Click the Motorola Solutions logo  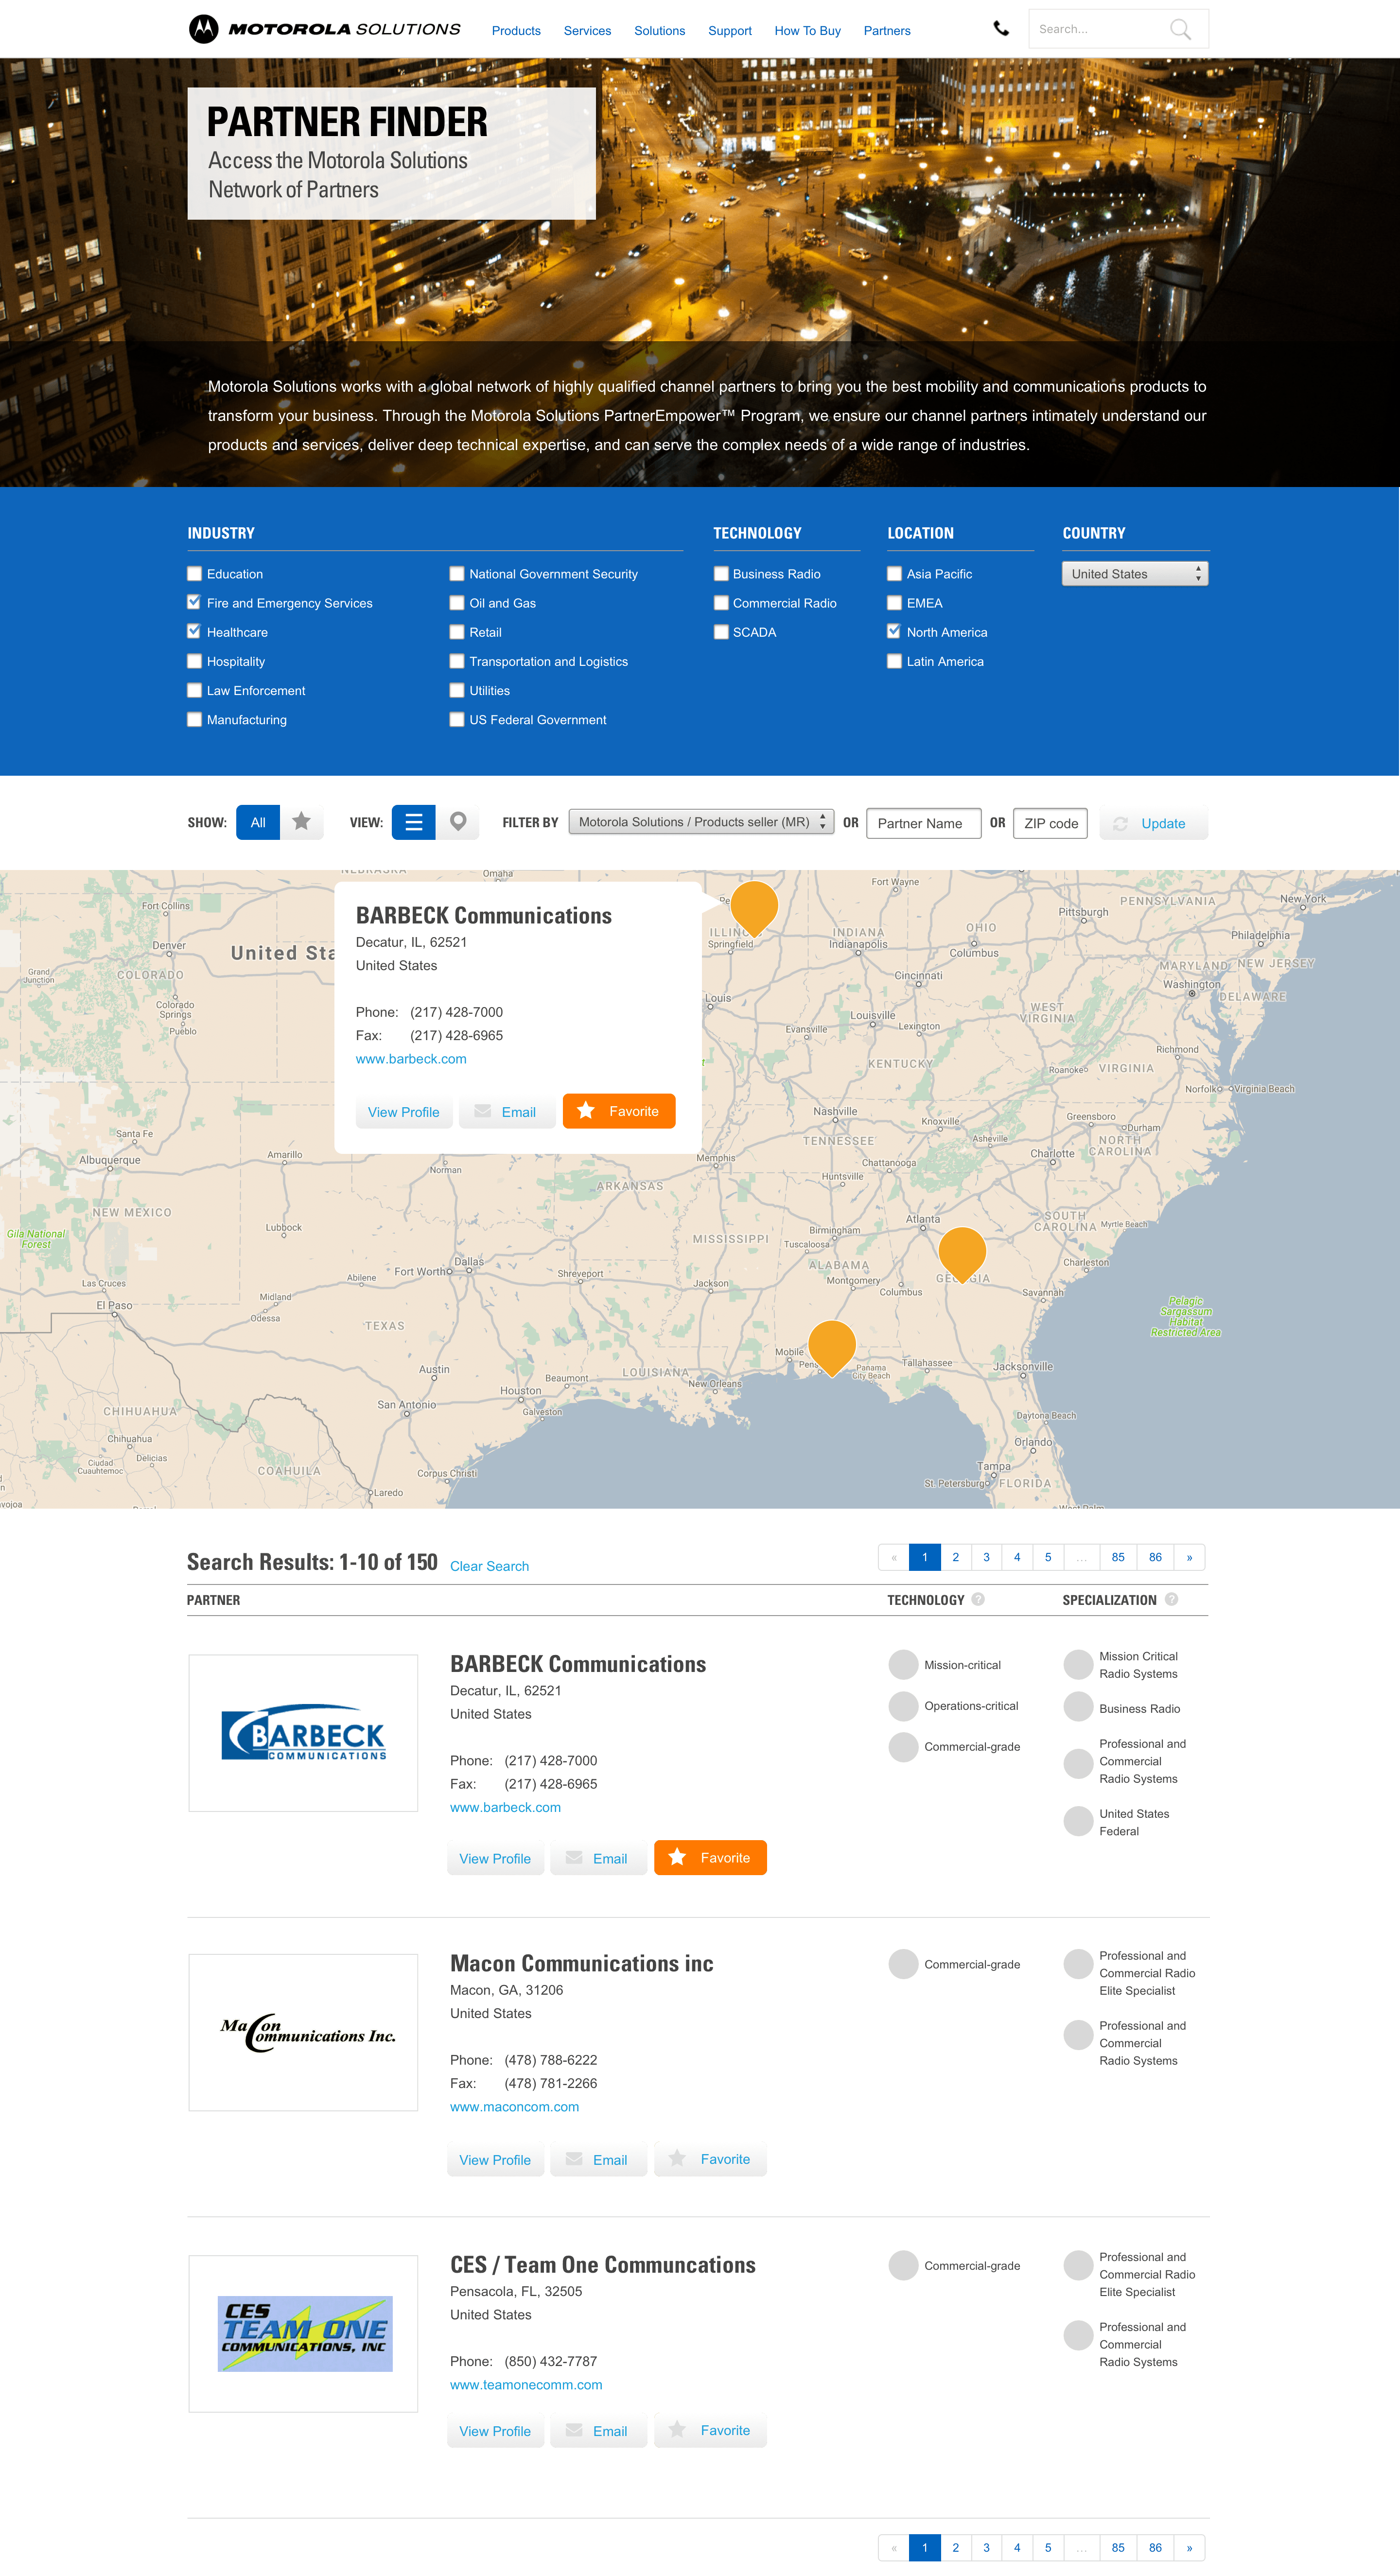pos(325,29)
